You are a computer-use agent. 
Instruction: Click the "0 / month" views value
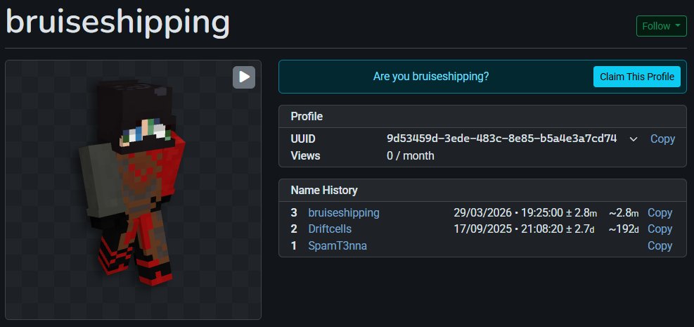tap(411, 155)
